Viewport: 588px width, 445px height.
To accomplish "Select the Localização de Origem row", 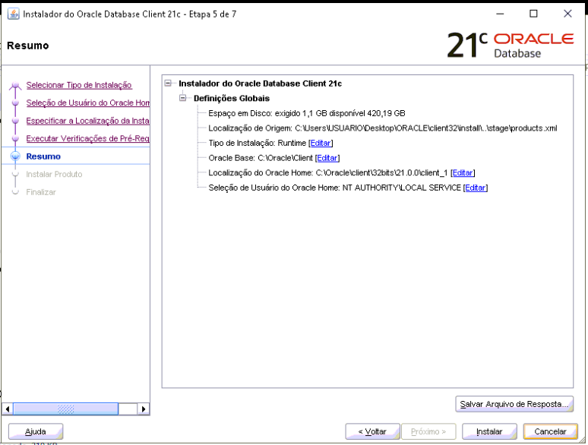I will tap(383, 128).
